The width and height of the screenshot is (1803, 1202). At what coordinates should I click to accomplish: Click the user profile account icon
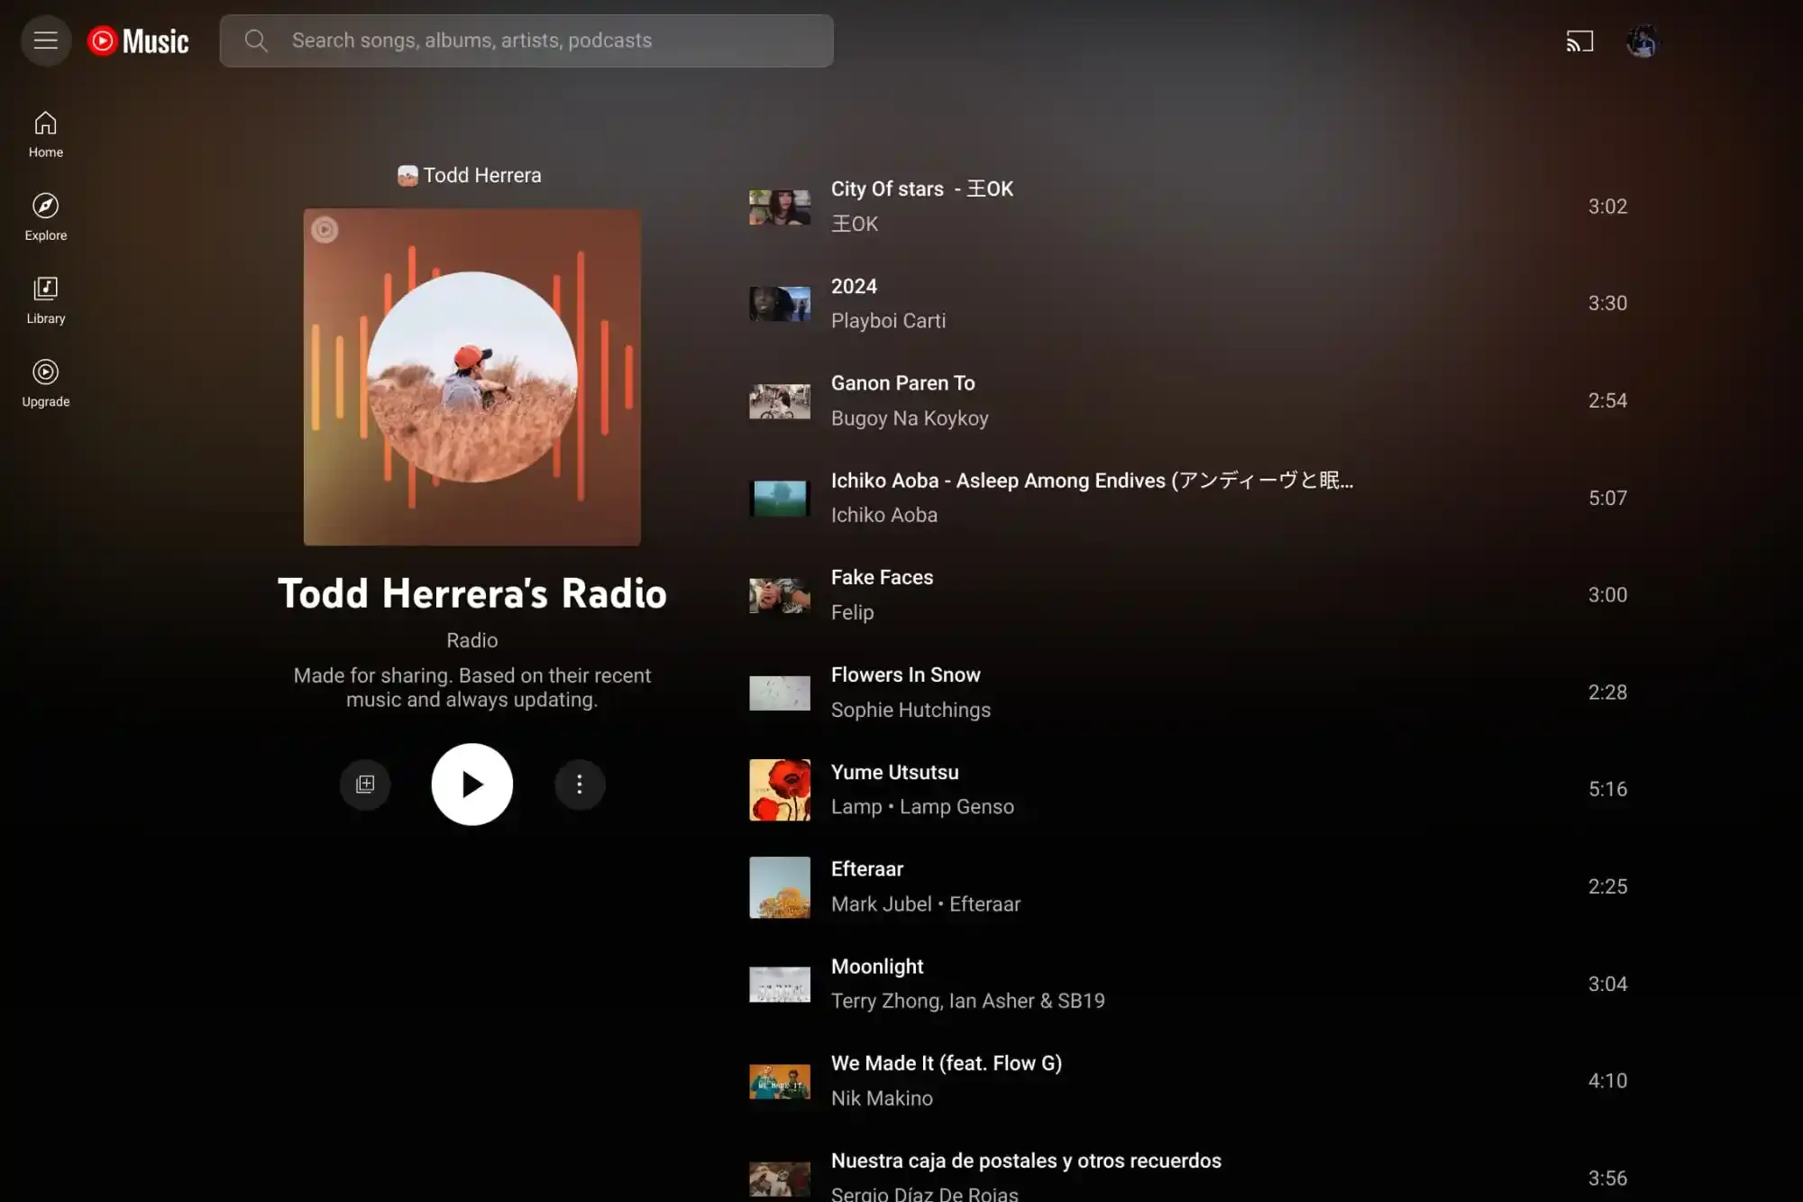pos(1640,41)
